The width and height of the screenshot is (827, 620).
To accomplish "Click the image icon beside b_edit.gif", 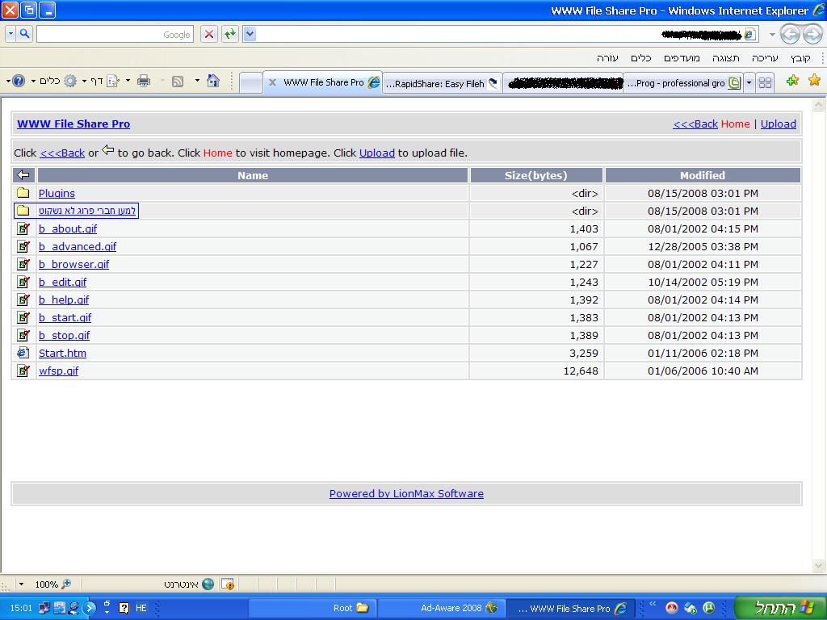I will [x=23, y=282].
